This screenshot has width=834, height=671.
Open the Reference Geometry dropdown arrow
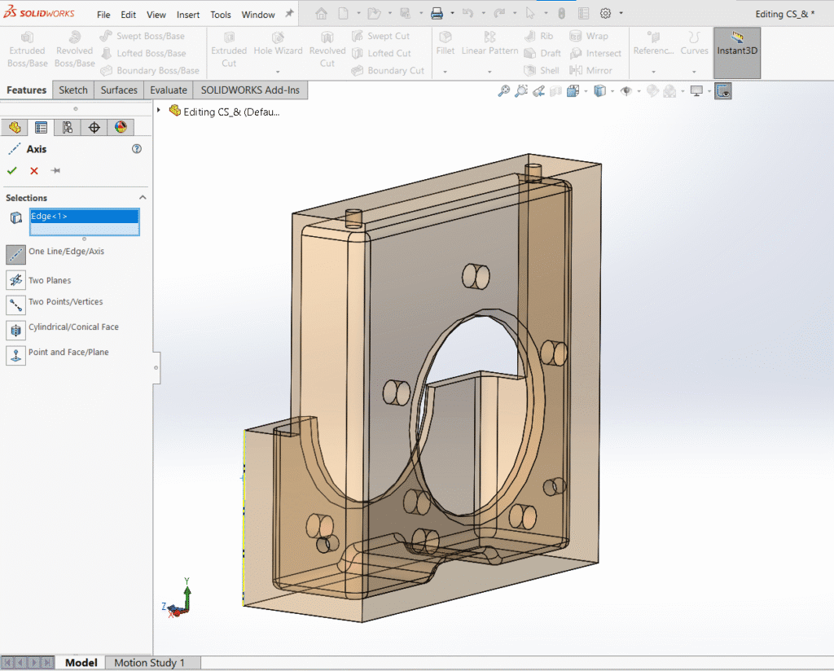[653, 71]
